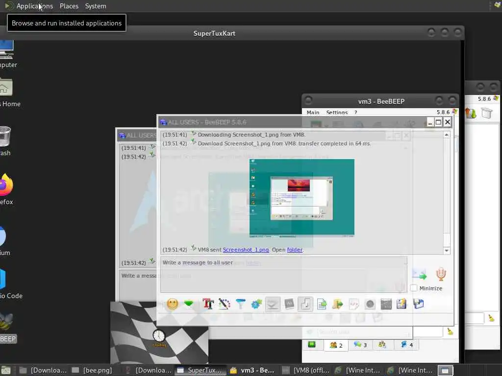Choose the font color pencil icon
Screen dimensions: 502x376
pyautogui.click(x=225, y=304)
